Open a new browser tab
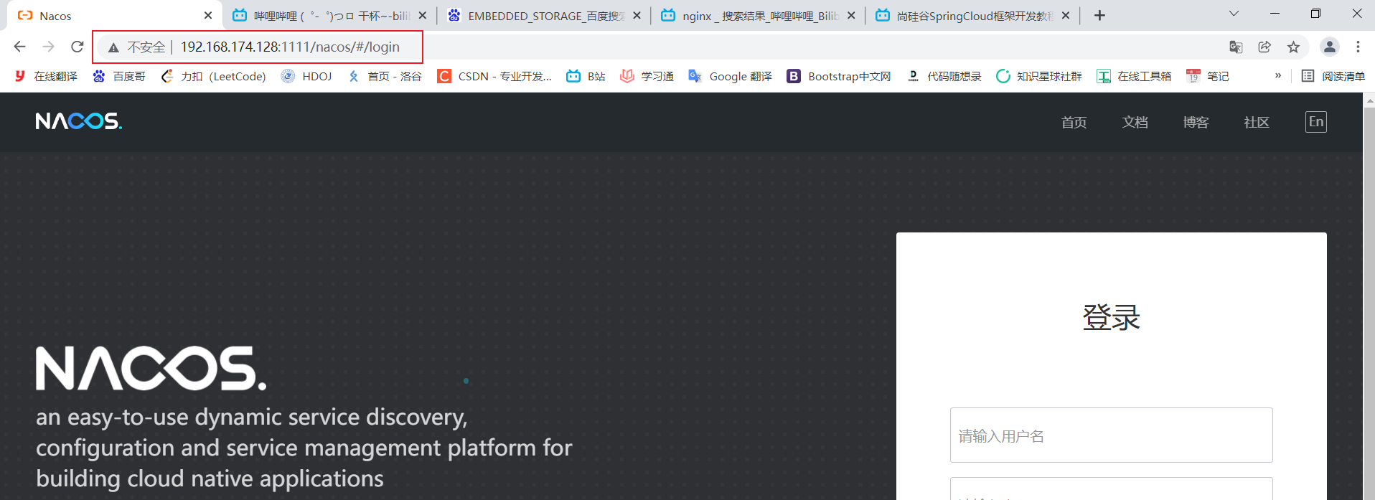 (1099, 15)
